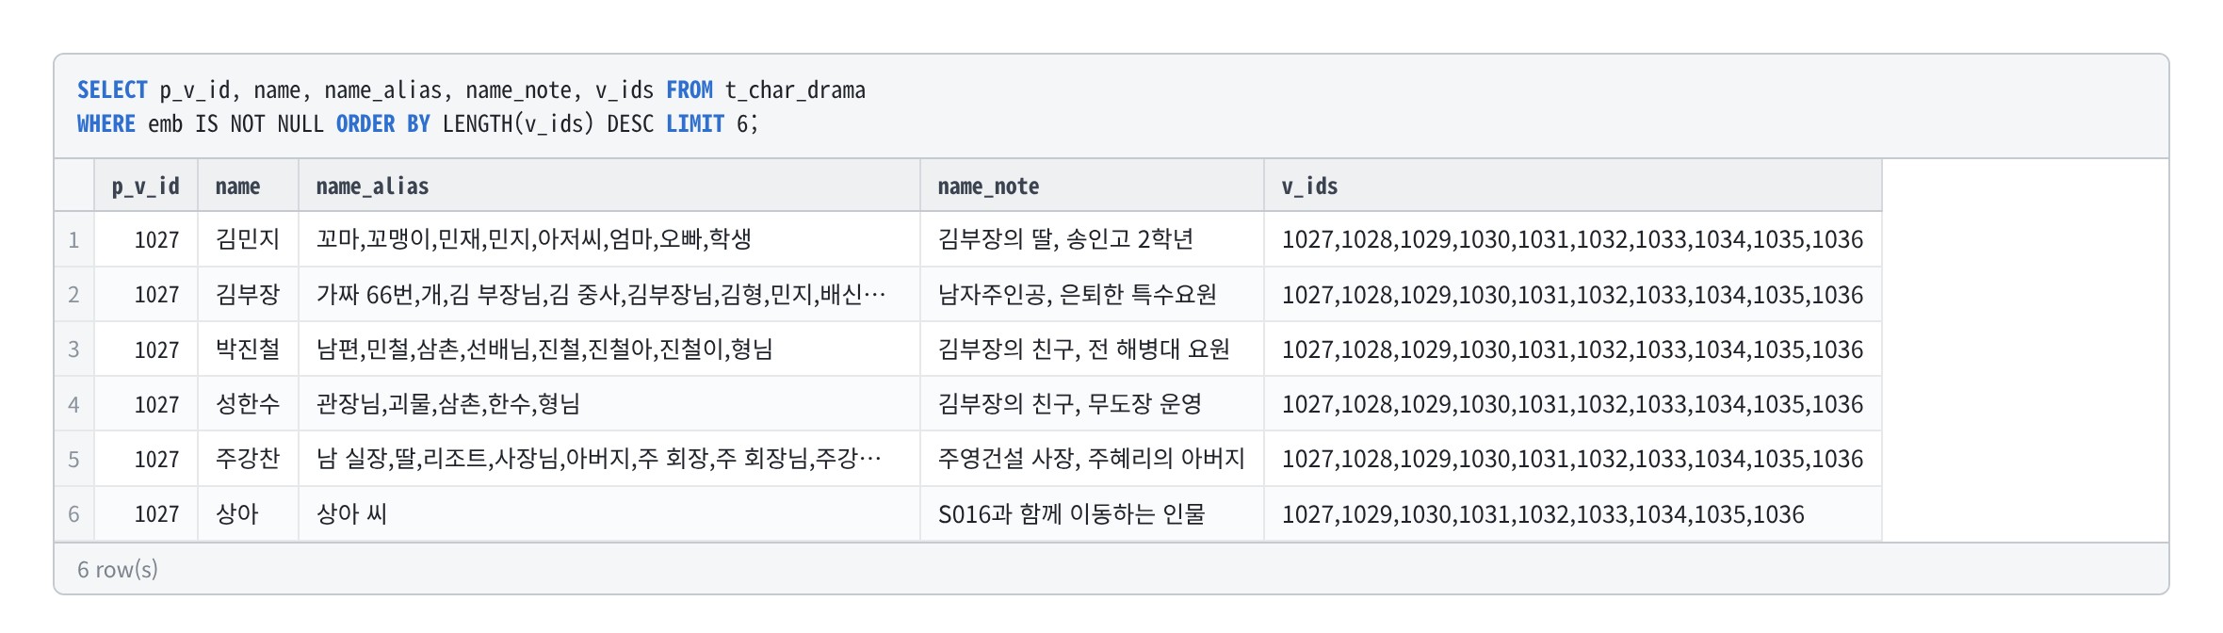
Task: Click the name cell 김부장
Action: click(x=248, y=295)
